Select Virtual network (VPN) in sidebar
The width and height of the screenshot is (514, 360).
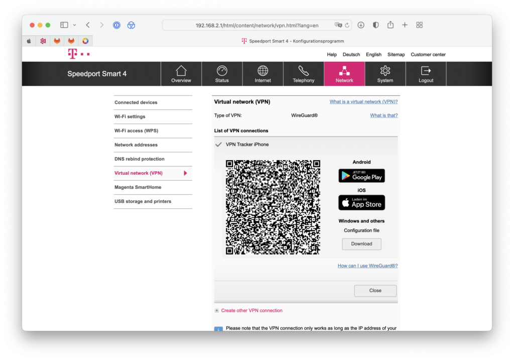coord(153,173)
